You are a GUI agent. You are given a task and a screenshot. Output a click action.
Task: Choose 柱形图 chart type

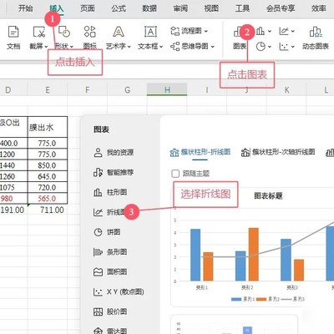(x=110, y=192)
